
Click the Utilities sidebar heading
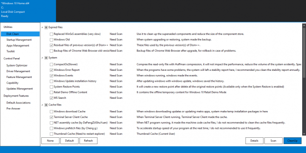[8, 27]
